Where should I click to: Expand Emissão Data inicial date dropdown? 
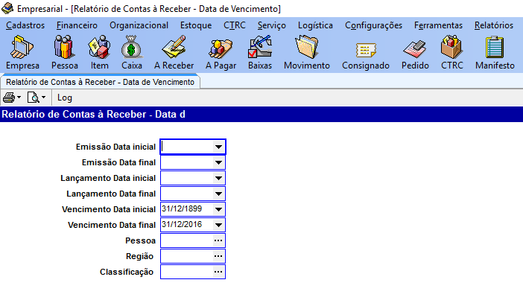[218, 147]
